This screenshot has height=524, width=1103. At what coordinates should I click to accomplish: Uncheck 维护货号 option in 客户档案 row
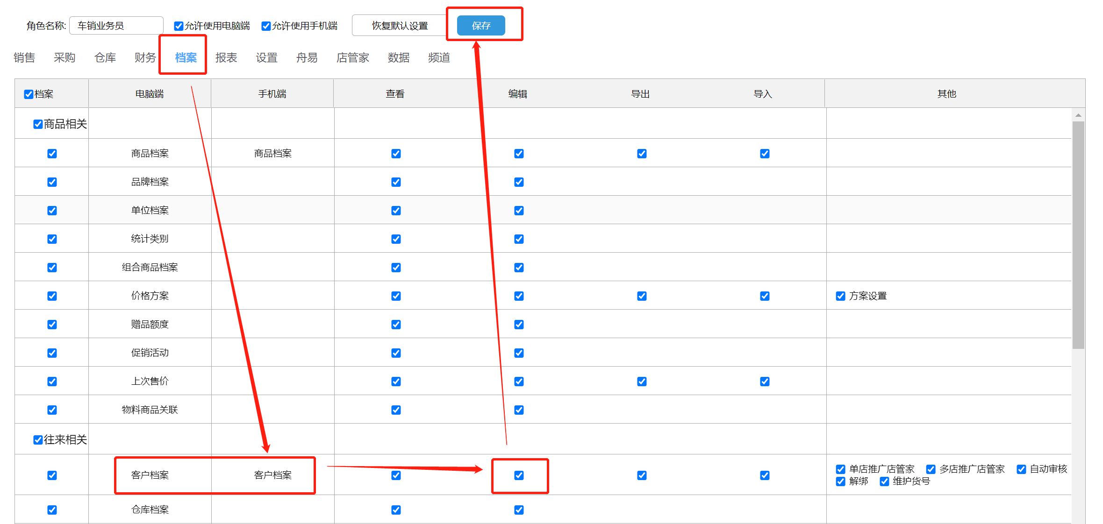884,482
